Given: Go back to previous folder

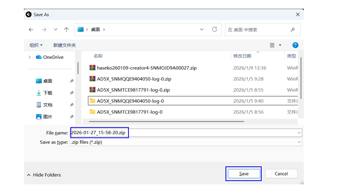Looking at the screenshot, I should click(x=31, y=30).
